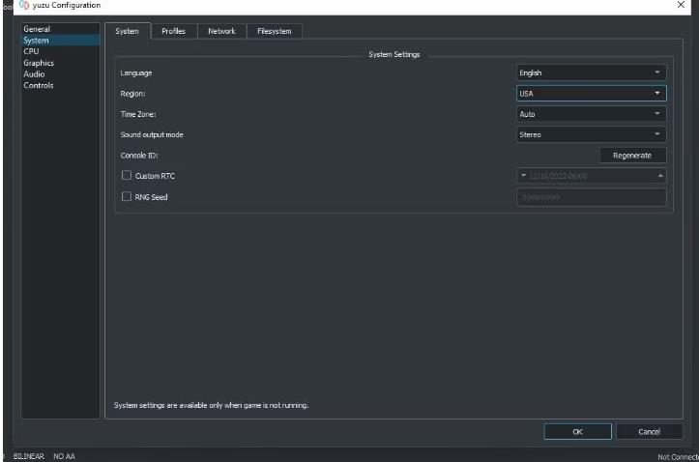Screen dimensions: 699x462
Task: Expand the Sound output mode dropdown
Action: coord(592,133)
